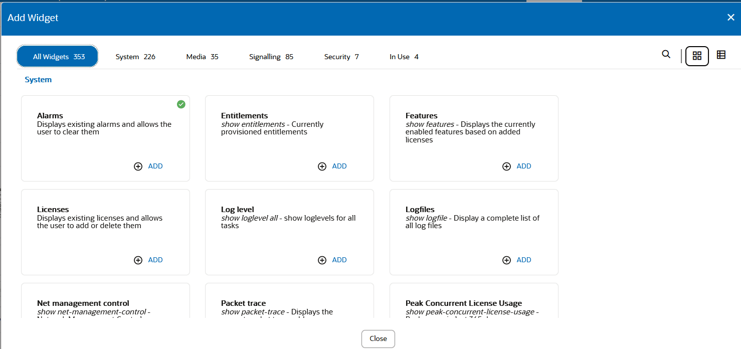This screenshot has height=349, width=741.
Task: Switch to table list view icon
Action: [x=721, y=55]
